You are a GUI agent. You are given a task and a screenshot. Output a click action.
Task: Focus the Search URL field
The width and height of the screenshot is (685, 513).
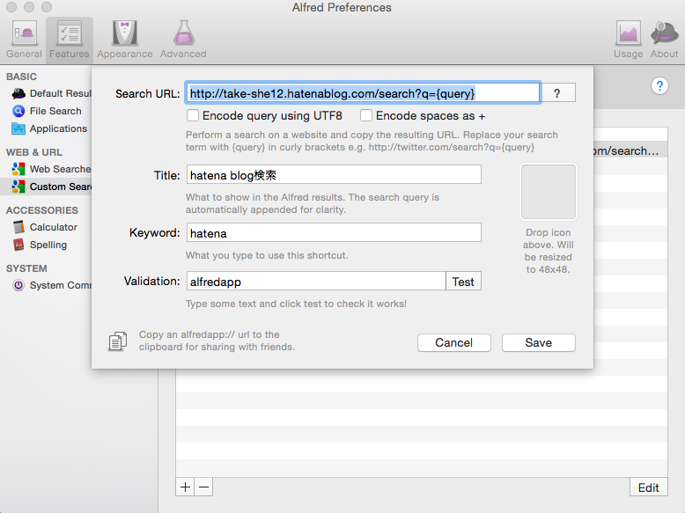pyautogui.click(x=364, y=93)
